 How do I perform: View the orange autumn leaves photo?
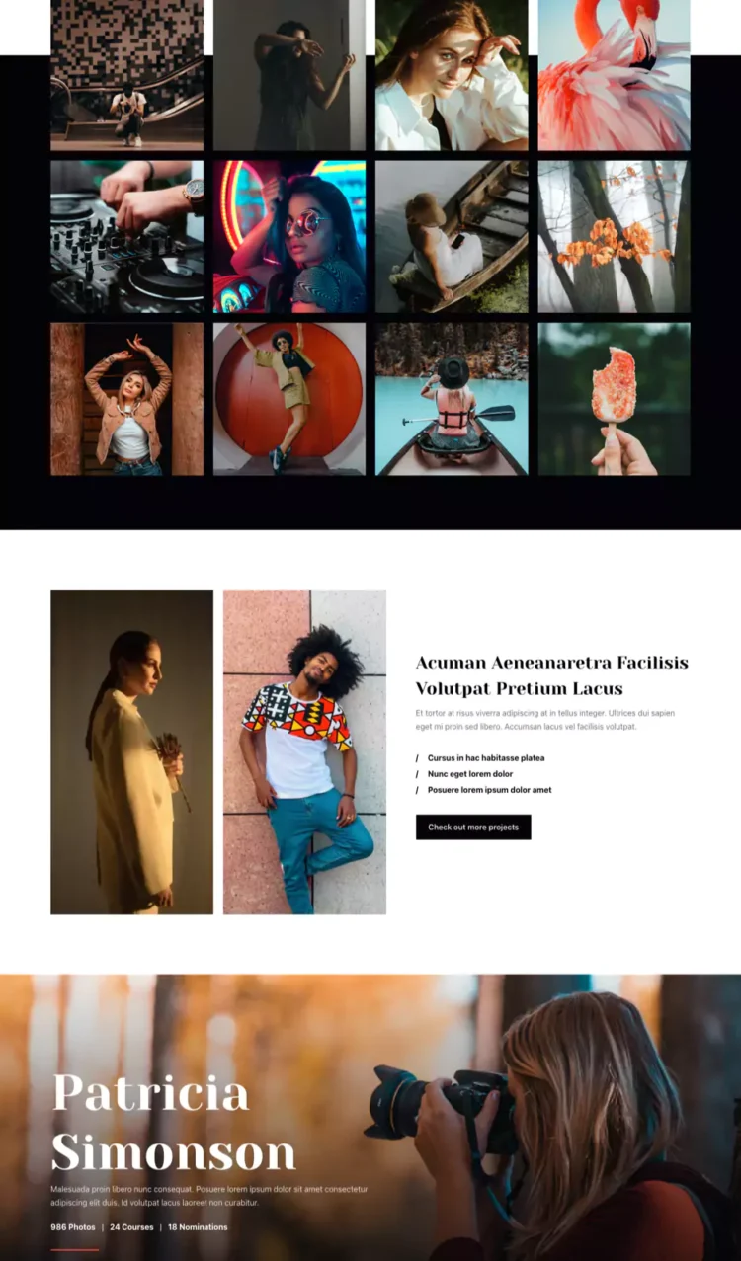[x=615, y=237]
